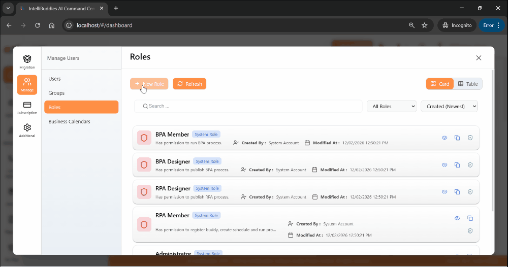Click the New Role button
The image size is (508, 267).
[149, 84]
